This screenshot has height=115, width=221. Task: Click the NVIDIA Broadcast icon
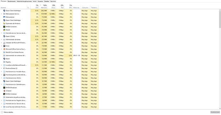pyautogui.click(x=4, y=88)
